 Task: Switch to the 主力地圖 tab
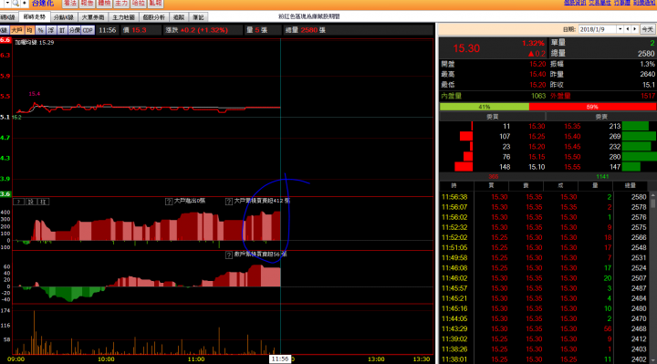[123, 17]
